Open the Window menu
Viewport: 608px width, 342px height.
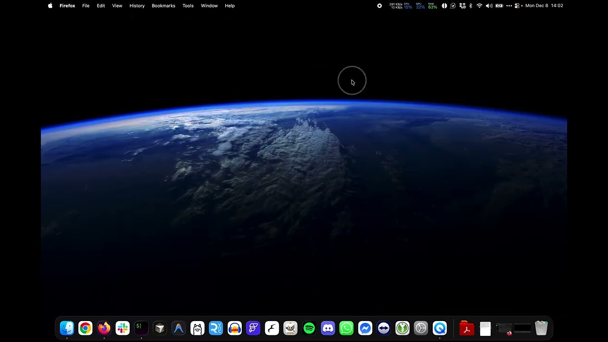tap(209, 6)
